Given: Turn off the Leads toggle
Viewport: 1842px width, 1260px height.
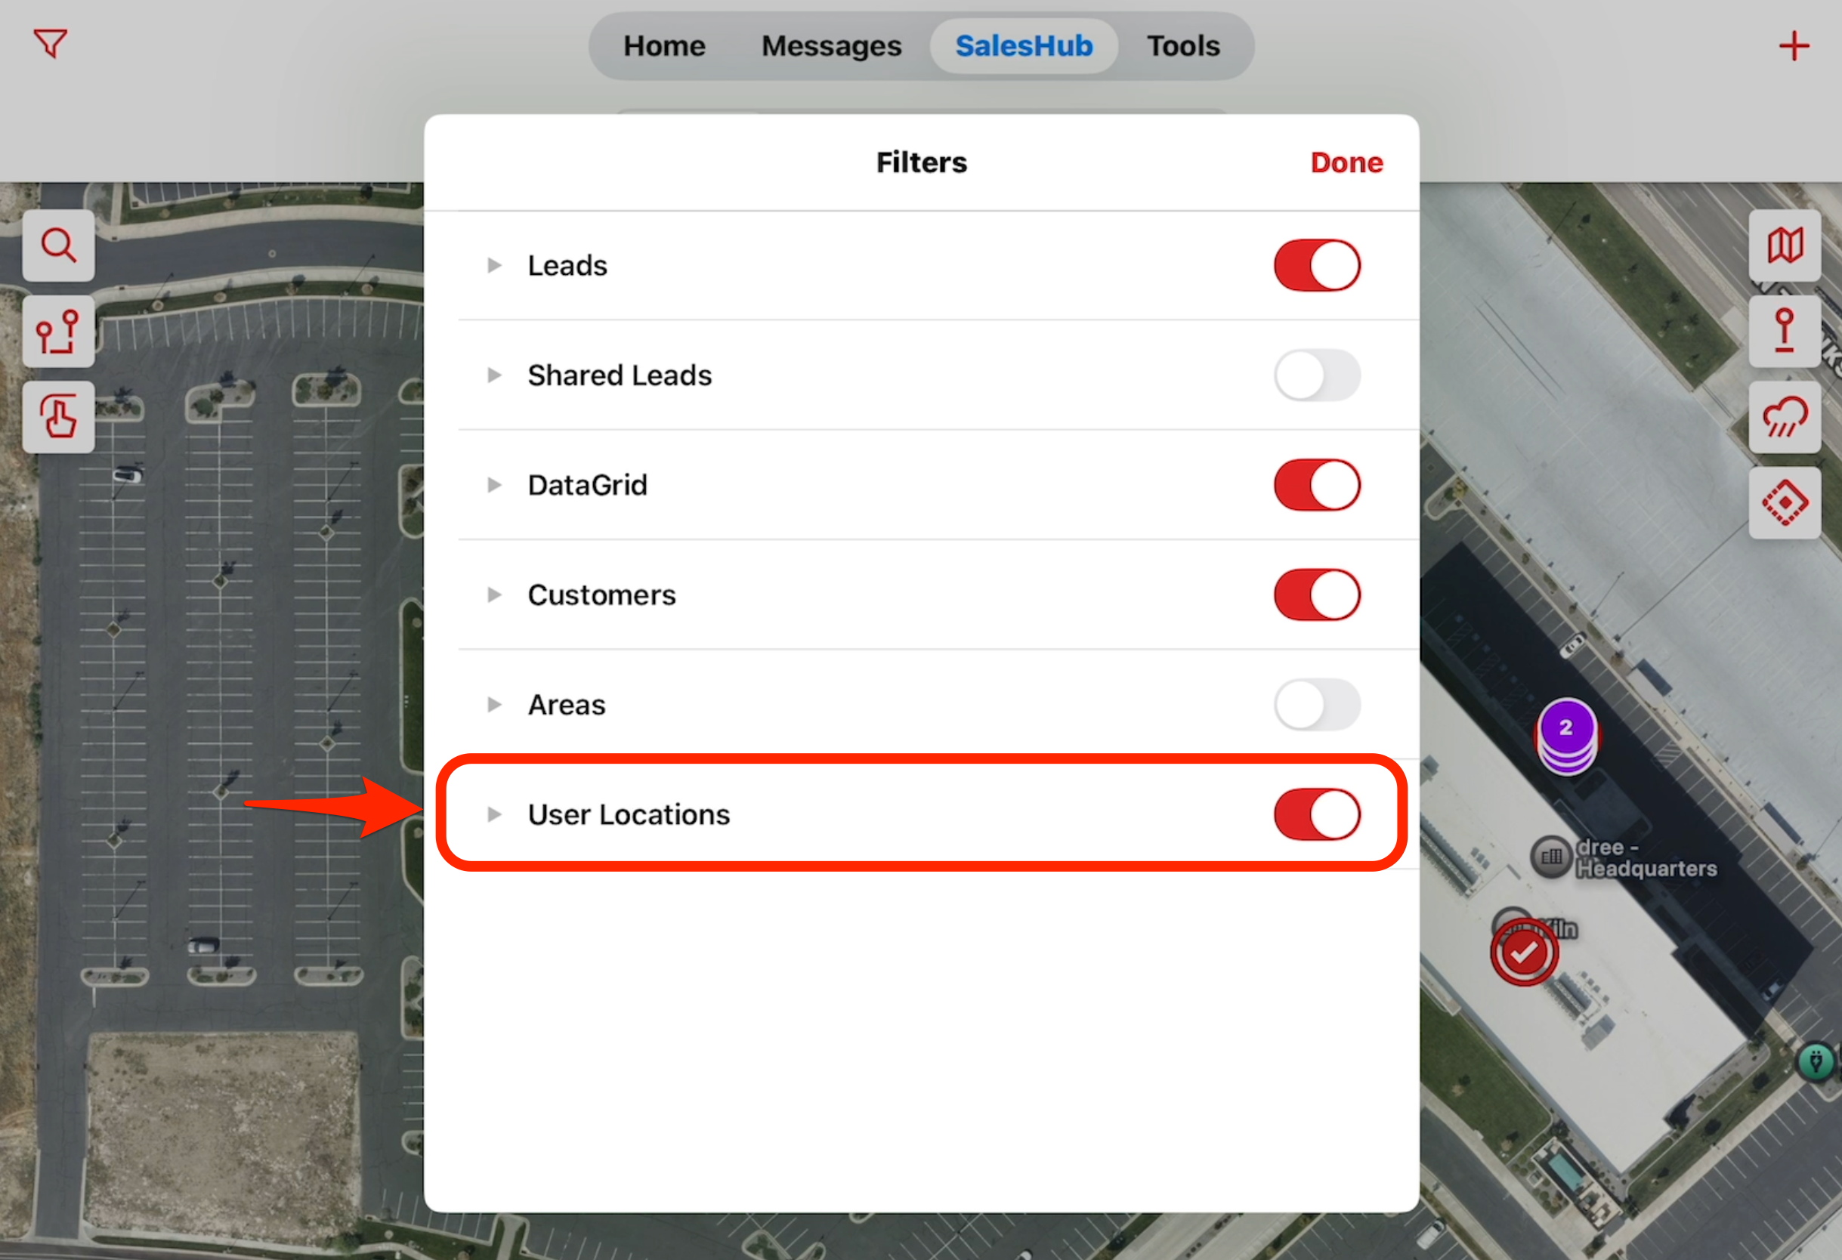Looking at the screenshot, I should [1318, 265].
